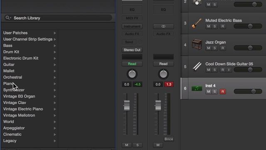Viewport: 266px width, 150px height.
Task: Click the search magnifier icon in Library
Action: (x=7, y=17)
